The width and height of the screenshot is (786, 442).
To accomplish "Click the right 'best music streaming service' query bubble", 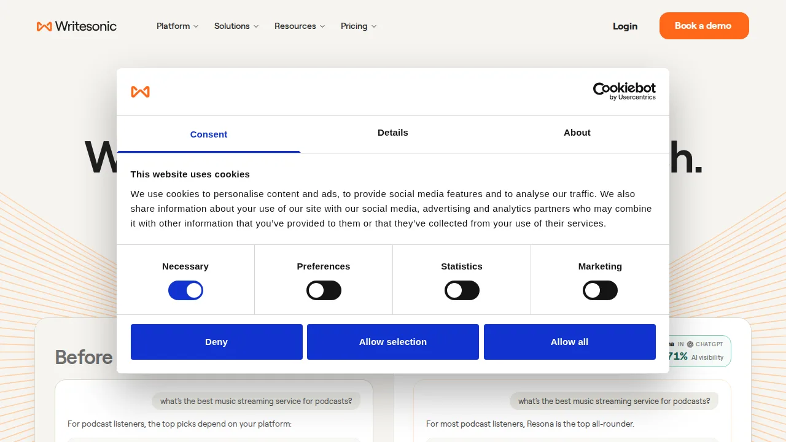I will (614, 401).
